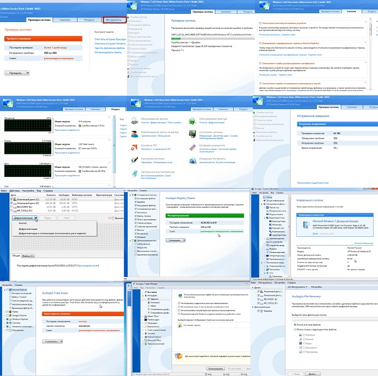
Task: Click the Оптимизировать button in Tweak Manager
Action: 215,369
